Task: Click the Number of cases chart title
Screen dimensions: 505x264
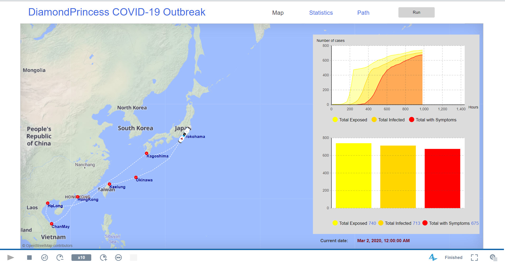Action: click(x=330, y=41)
